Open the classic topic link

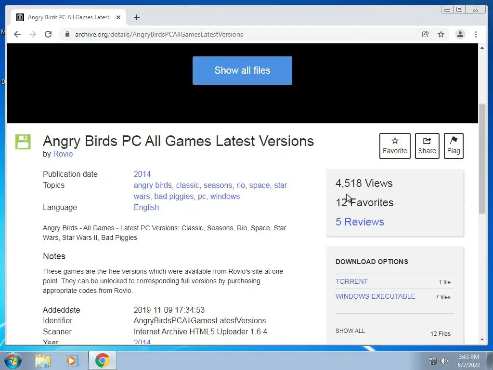click(x=187, y=185)
